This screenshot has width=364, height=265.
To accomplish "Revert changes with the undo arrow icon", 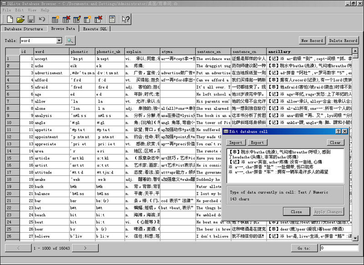I will point(42,19).
